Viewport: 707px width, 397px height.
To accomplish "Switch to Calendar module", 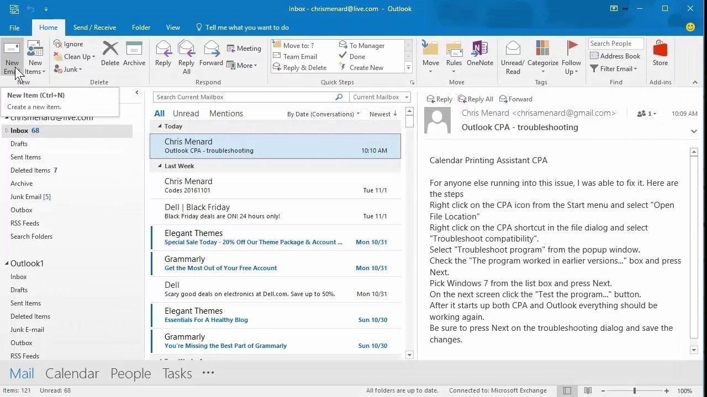I will [x=72, y=373].
